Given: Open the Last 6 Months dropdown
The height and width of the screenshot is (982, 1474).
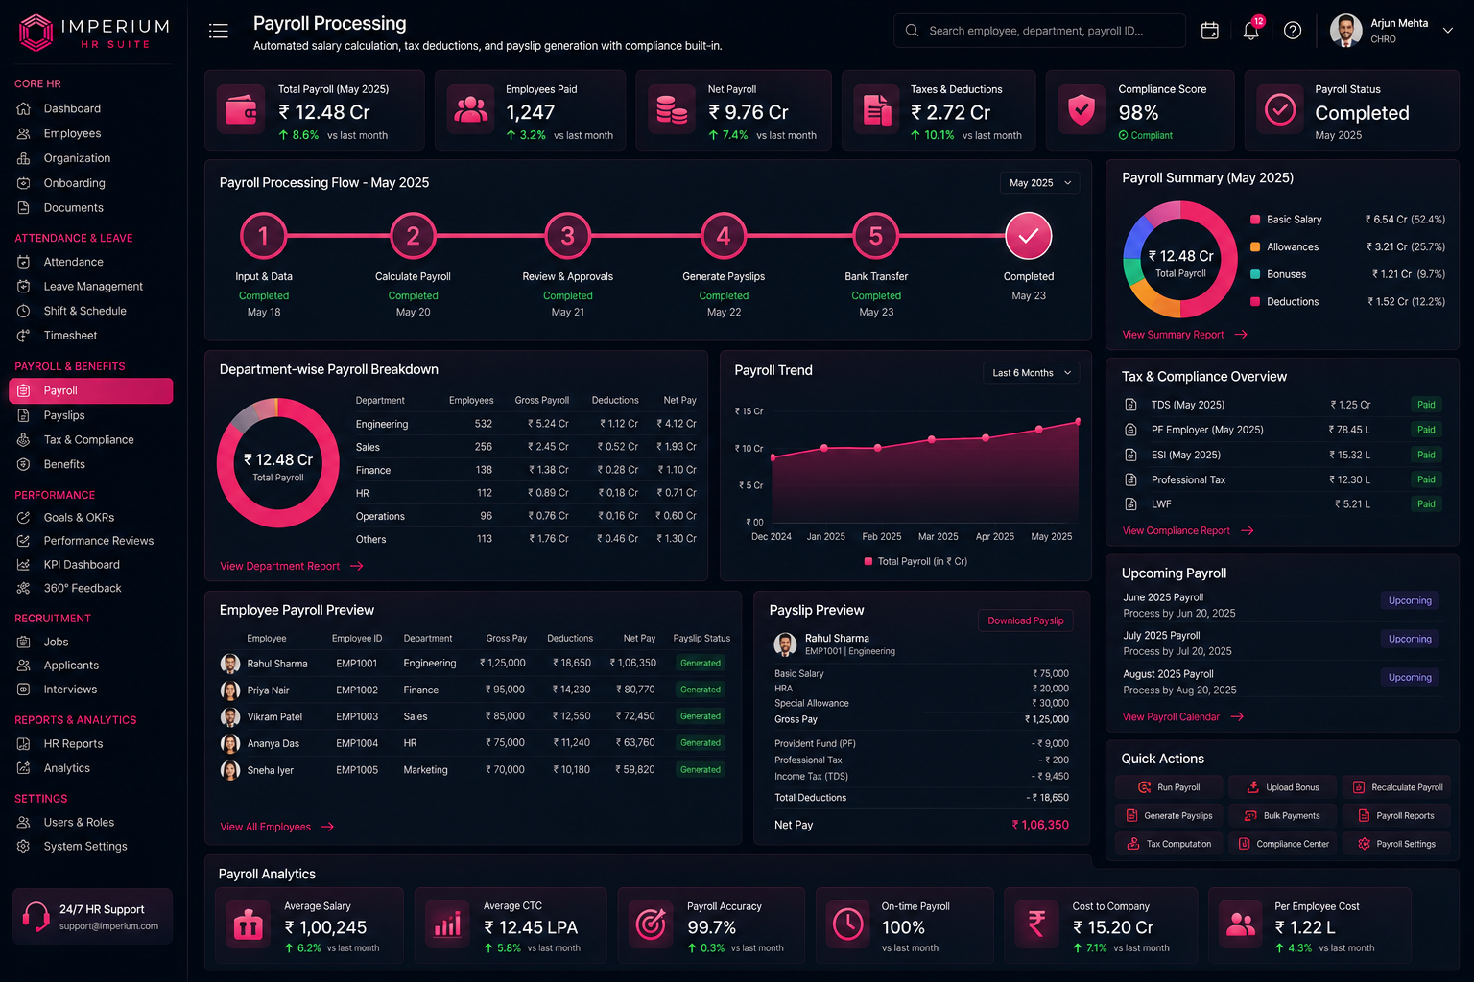Looking at the screenshot, I should pyautogui.click(x=1032, y=373).
